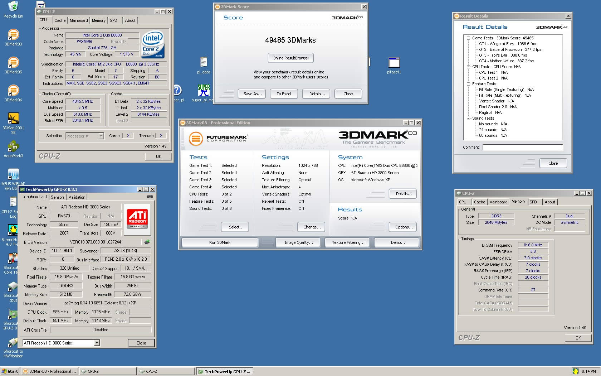This screenshot has width=601, height=376.
Task: Open the Shortcut to HWMonitor icon
Action: (x=13, y=347)
